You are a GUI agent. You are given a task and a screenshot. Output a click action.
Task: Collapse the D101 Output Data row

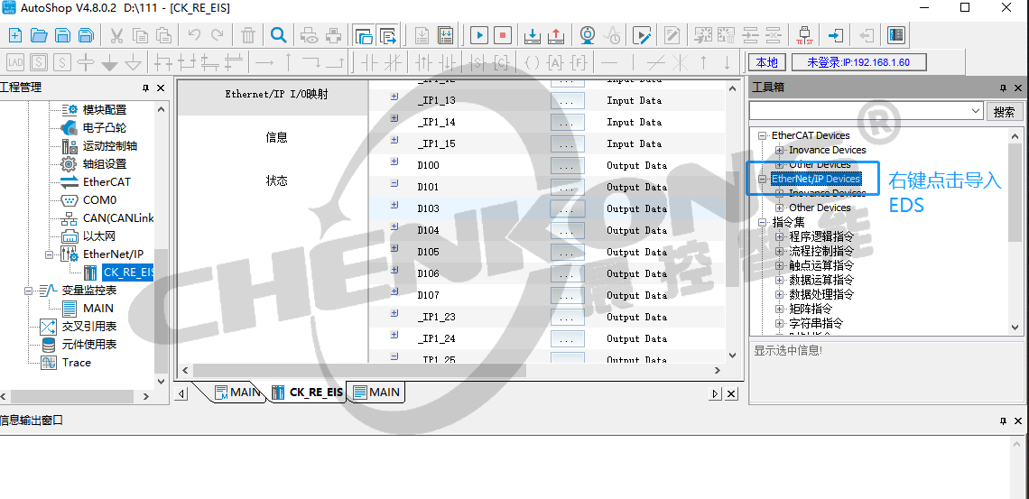(394, 183)
